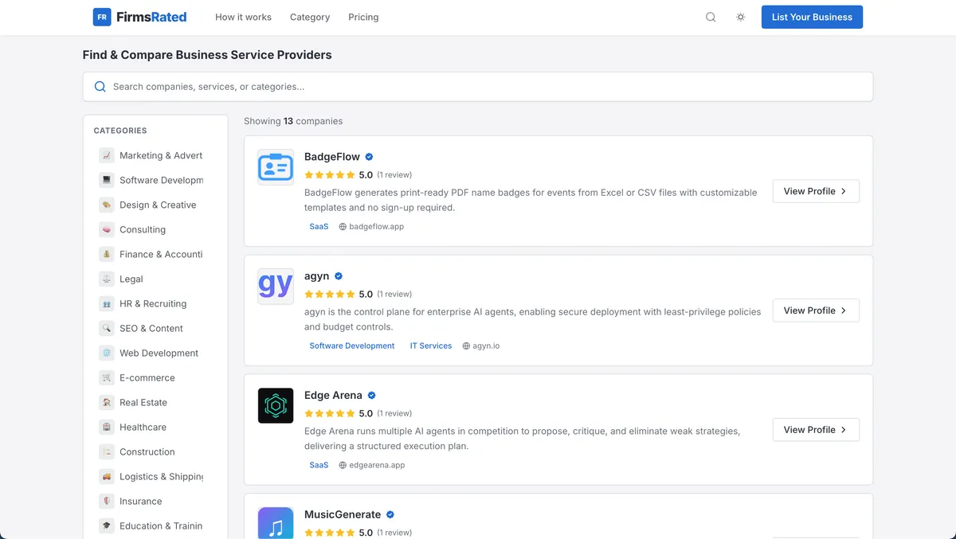Click agyn's Software Development tag
The width and height of the screenshot is (956, 539).
coord(352,346)
